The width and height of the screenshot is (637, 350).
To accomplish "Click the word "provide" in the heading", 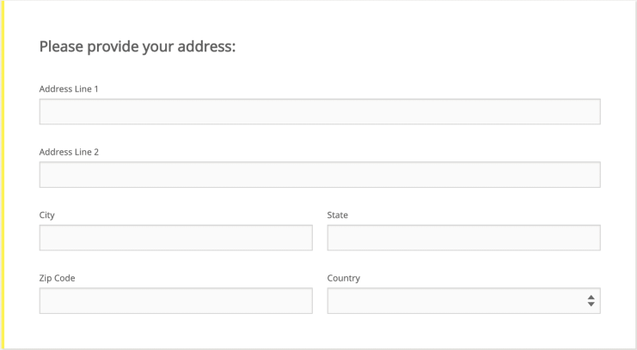I will click(113, 47).
